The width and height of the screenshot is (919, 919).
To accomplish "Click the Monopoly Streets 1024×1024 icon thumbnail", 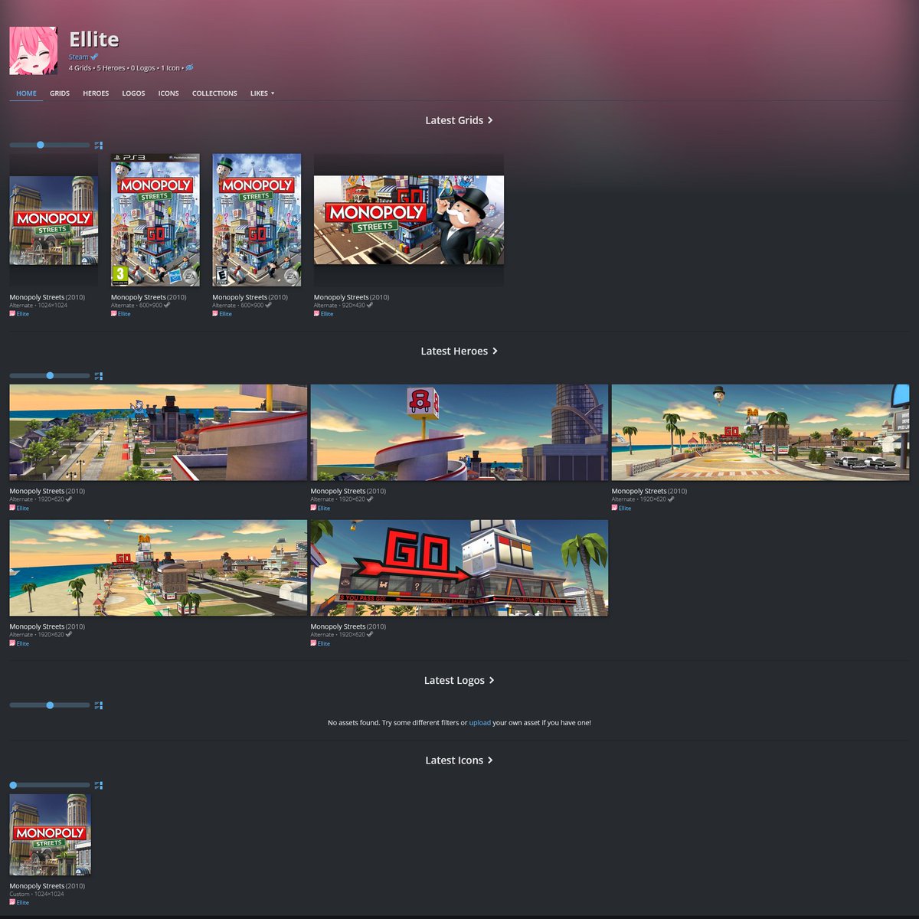I will point(49,834).
